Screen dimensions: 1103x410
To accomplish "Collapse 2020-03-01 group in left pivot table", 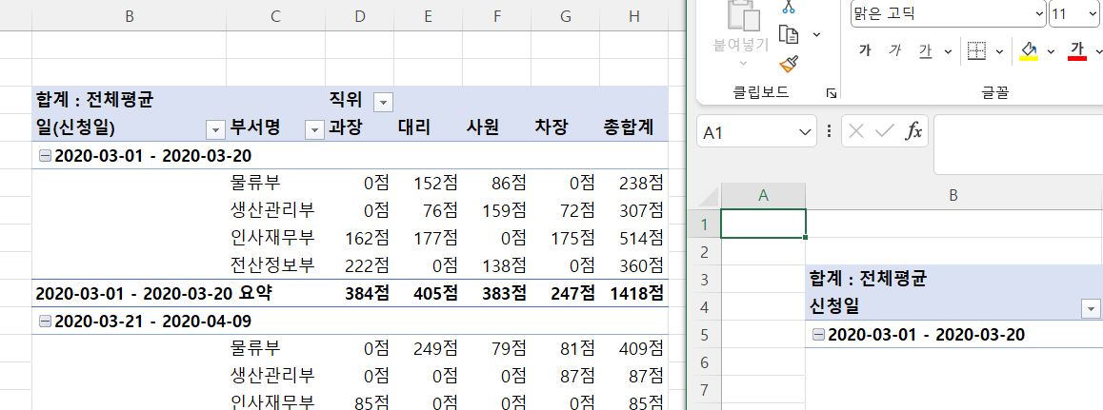I will (x=44, y=156).
